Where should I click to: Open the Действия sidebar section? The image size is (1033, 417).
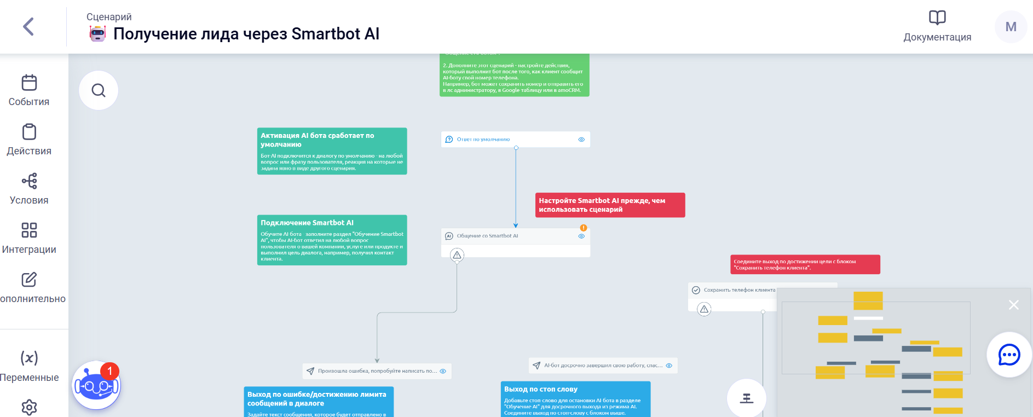[x=29, y=140]
